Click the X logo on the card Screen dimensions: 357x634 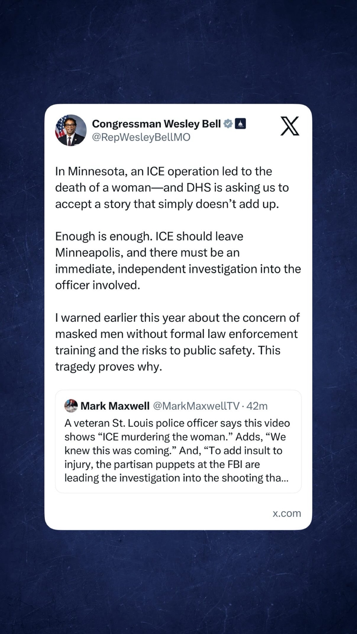tap(290, 126)
